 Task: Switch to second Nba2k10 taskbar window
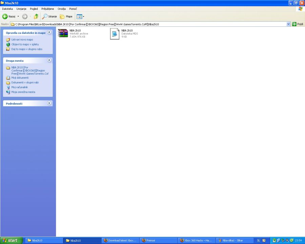coord(82,241)
